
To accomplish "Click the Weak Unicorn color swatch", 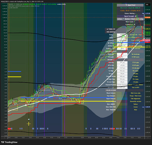I will coord(122,93).
